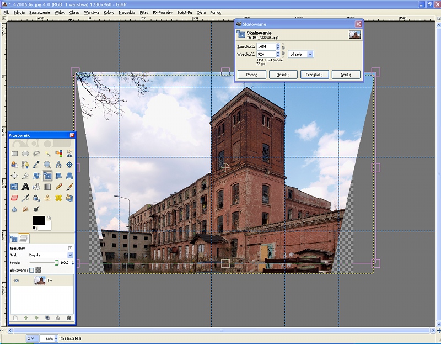Hide the Tło layer with eye icon
The image size is (441, 344).
coord(17,281)
